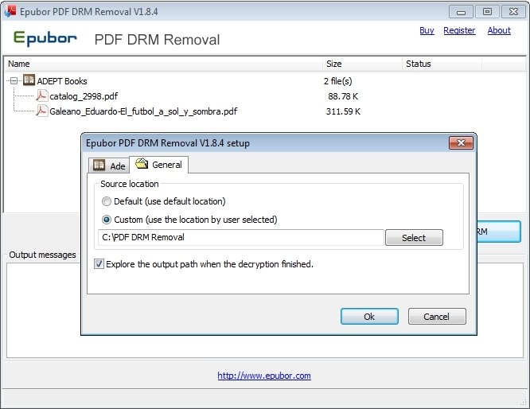Switch to the General tab
Screen dimensions: 530x409
(x=159, y=164)
